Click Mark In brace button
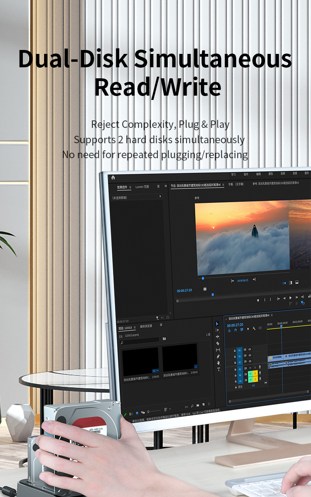Screen dimensions: 311x497 click(x=265, y=299)
